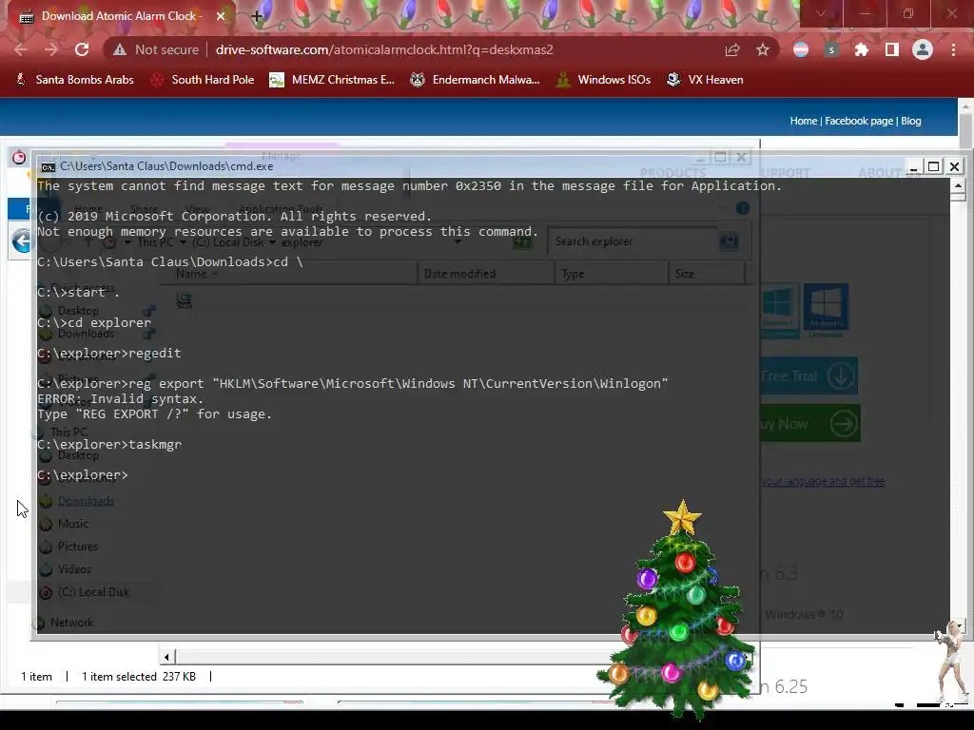
Task: Click the green Buy Now button
Action: coord(810,423)
